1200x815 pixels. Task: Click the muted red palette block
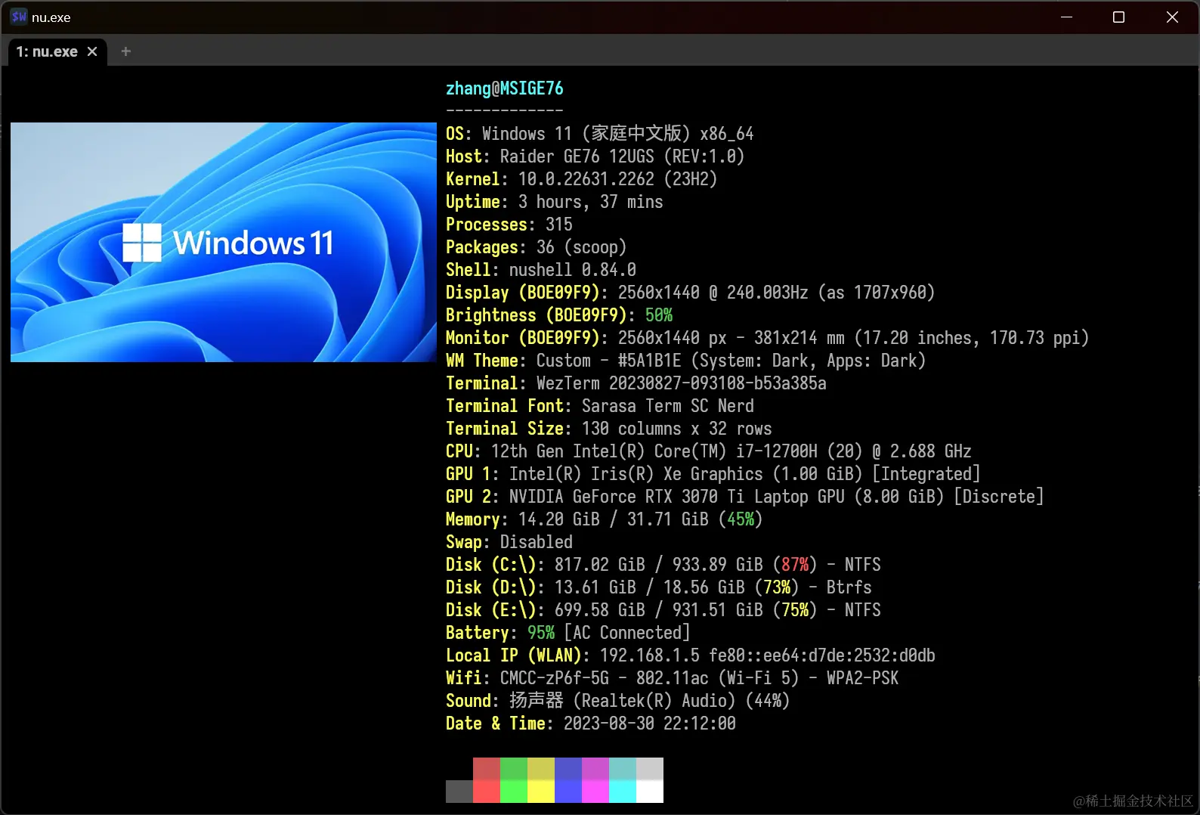487,769
